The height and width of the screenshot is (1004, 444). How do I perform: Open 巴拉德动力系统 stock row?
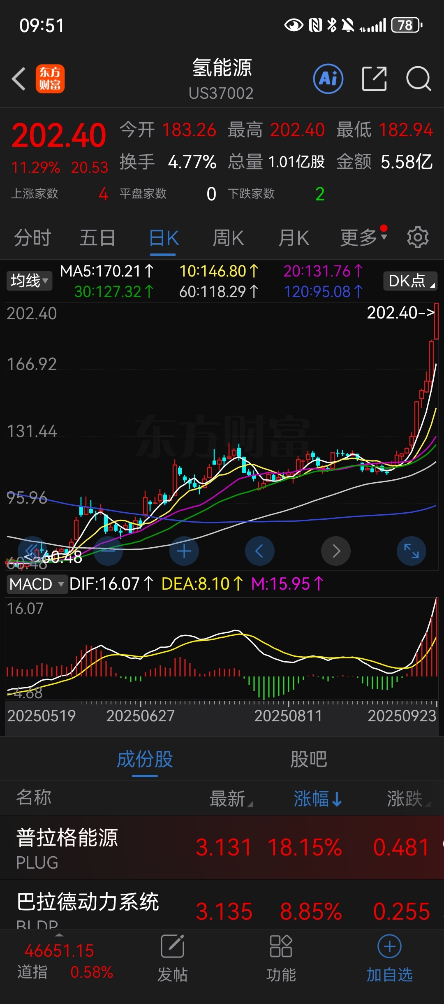(x=222, y=905)
